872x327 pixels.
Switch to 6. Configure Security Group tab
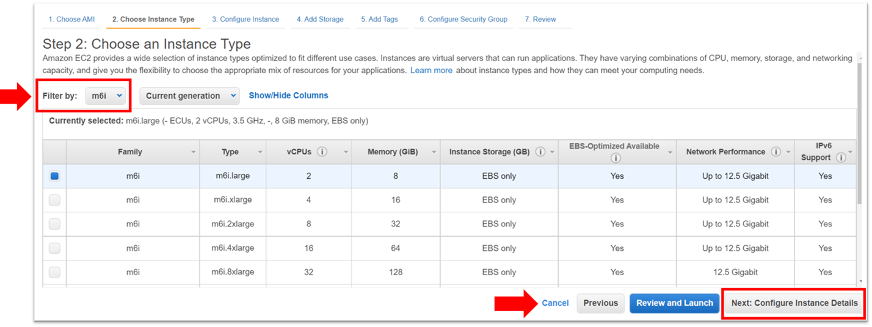pos(463,20)
